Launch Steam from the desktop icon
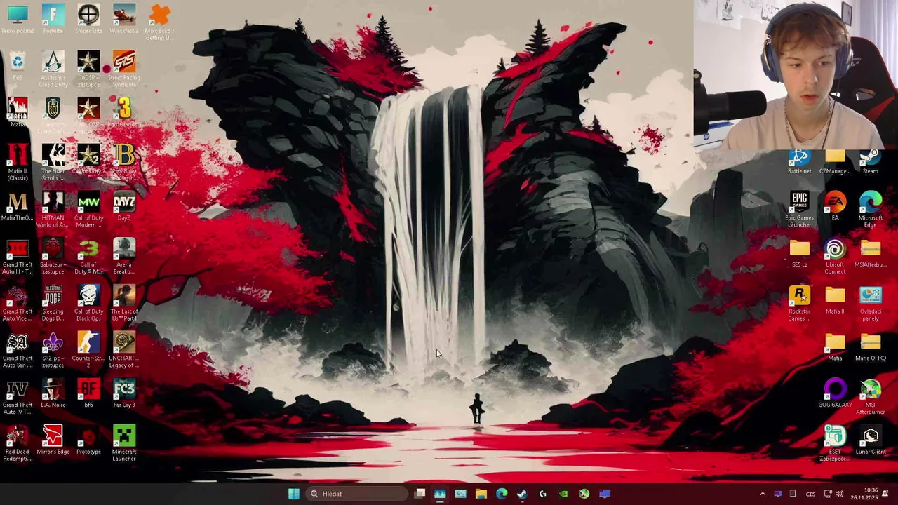The width and height of the screenshot is (898, 505). (x=871, y=162)
